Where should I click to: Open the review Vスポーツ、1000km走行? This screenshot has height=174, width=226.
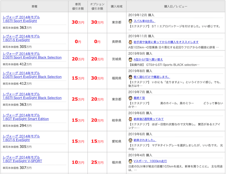tap(150, 161)
